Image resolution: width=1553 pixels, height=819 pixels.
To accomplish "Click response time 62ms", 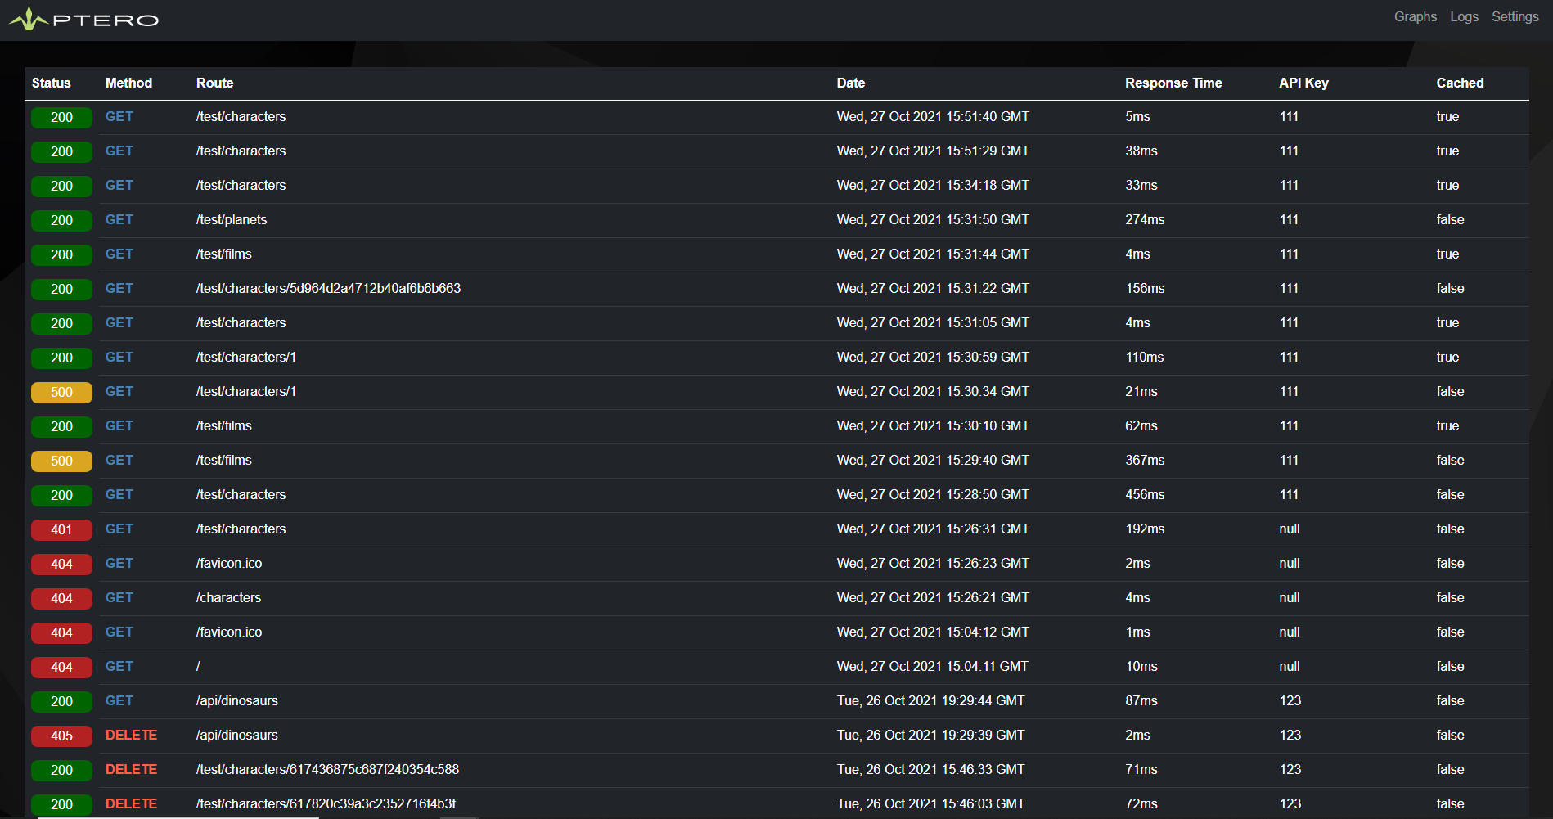I will [x=1141, y=425].
